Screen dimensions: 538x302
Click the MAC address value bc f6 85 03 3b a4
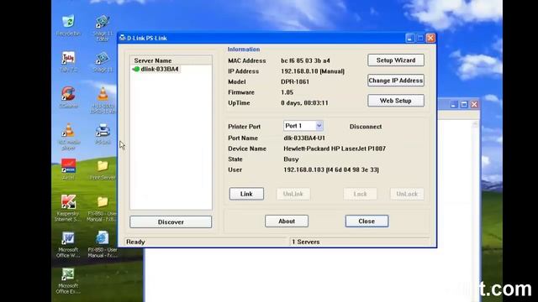(305, 60)
